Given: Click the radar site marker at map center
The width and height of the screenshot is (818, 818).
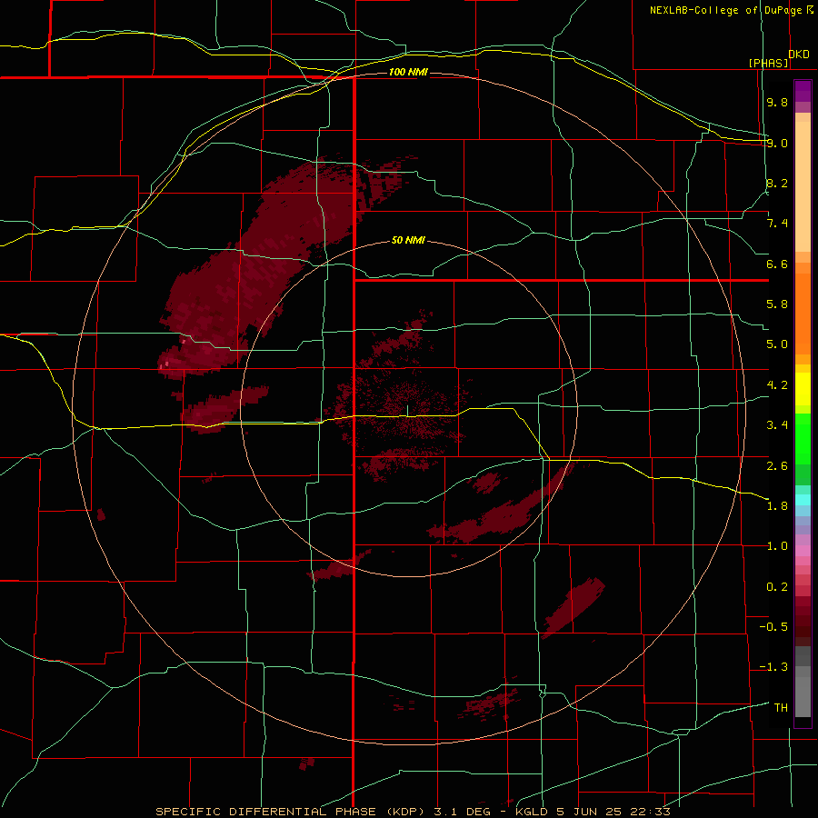Looking at the screenshot, I should [407, 411].
